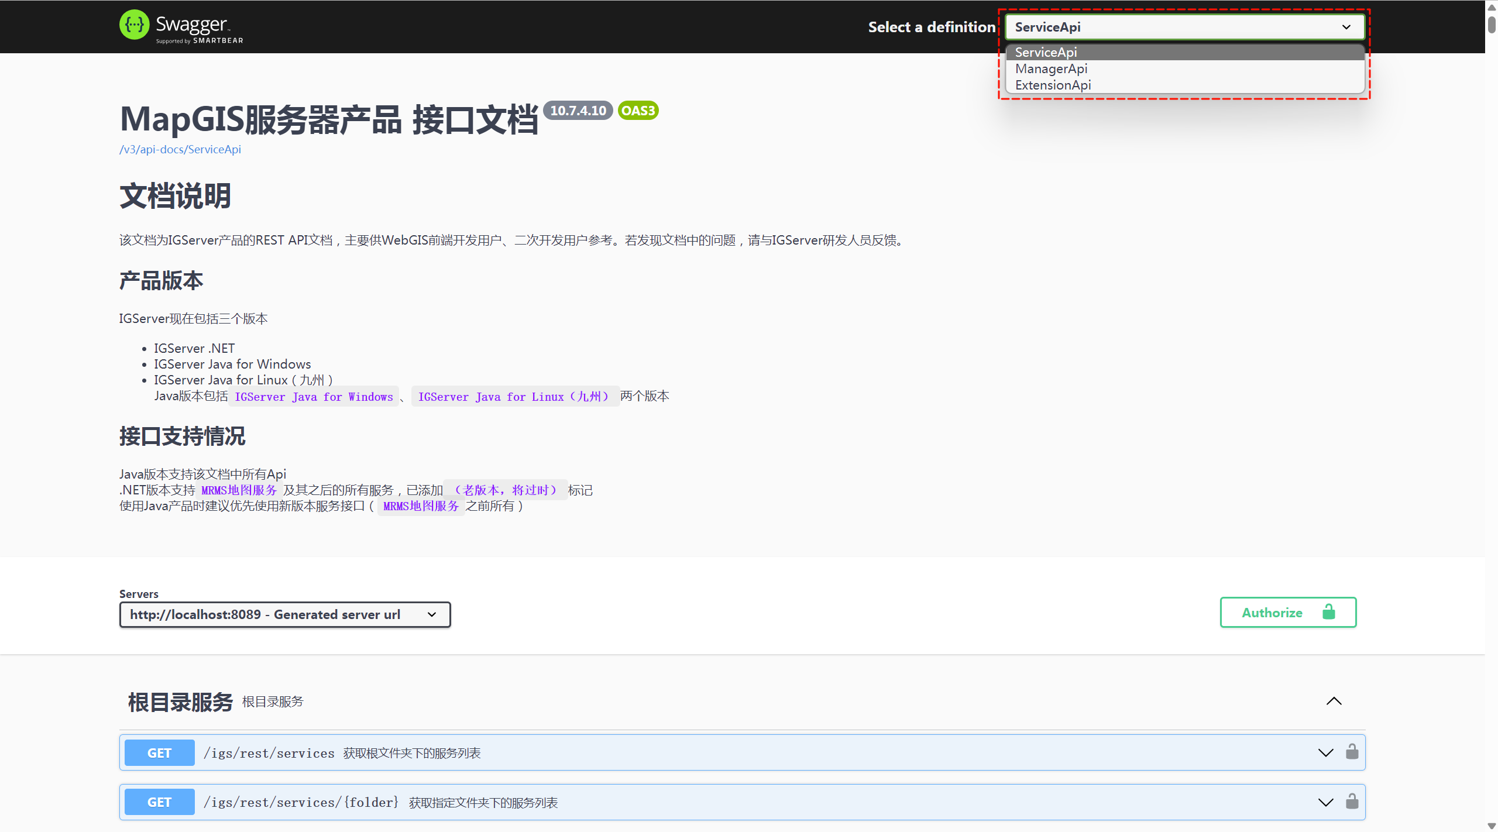Viewport: 1498px width, 832px height.
Task: Click the GET badge for /igs/rest/services/{folder}
Action: click(x=159, y=802)
